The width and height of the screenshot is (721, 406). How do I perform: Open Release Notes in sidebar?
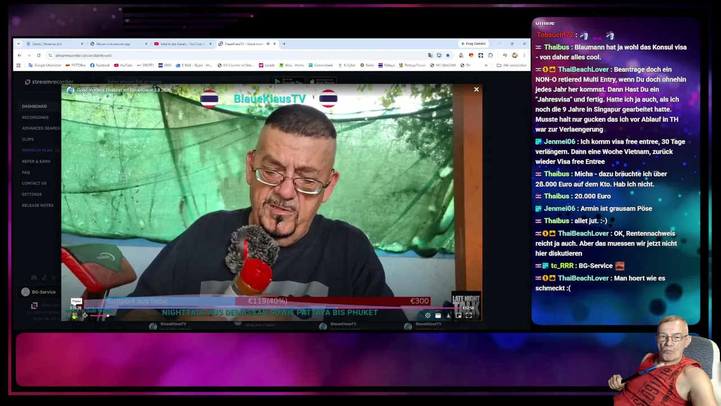coord(38,205)
